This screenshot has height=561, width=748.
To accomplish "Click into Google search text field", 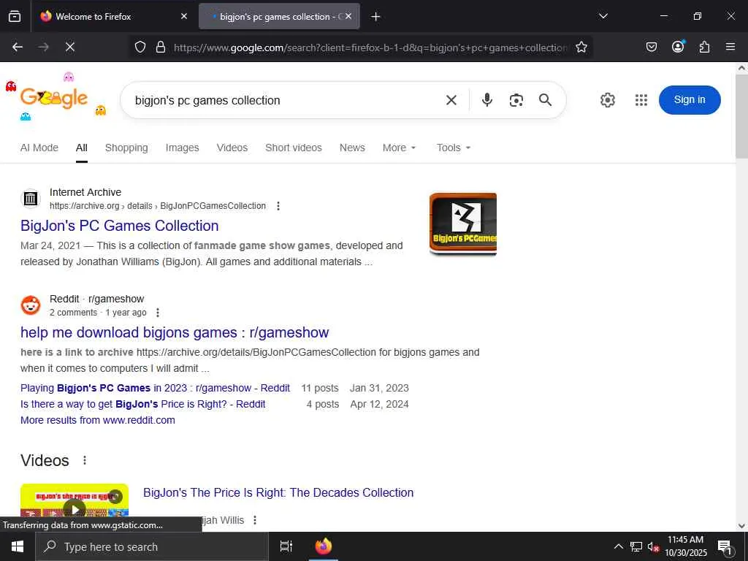I will click(x=286, y=101).
